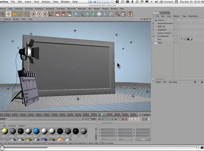Toggle Disc visibility dots
This screenshot has width=204, height=151.
[177, 39]
